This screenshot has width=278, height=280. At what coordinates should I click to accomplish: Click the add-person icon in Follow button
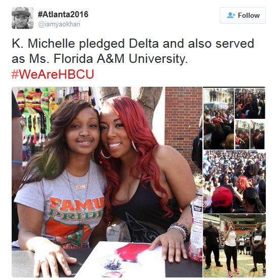[231, 15]
